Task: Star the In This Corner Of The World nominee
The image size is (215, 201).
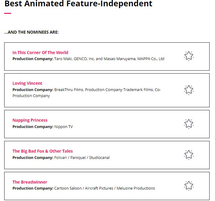Action: [x=189, y=56]
